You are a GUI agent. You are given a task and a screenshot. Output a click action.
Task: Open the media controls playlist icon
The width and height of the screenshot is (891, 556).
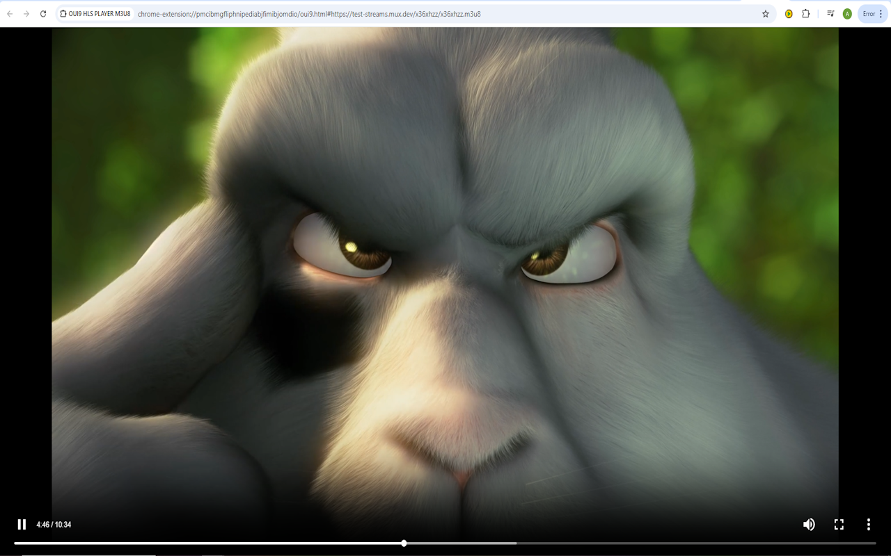tap(830, 14)
